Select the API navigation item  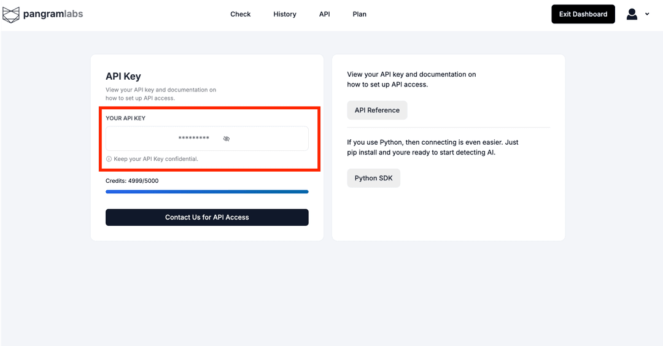click(324, 14)
